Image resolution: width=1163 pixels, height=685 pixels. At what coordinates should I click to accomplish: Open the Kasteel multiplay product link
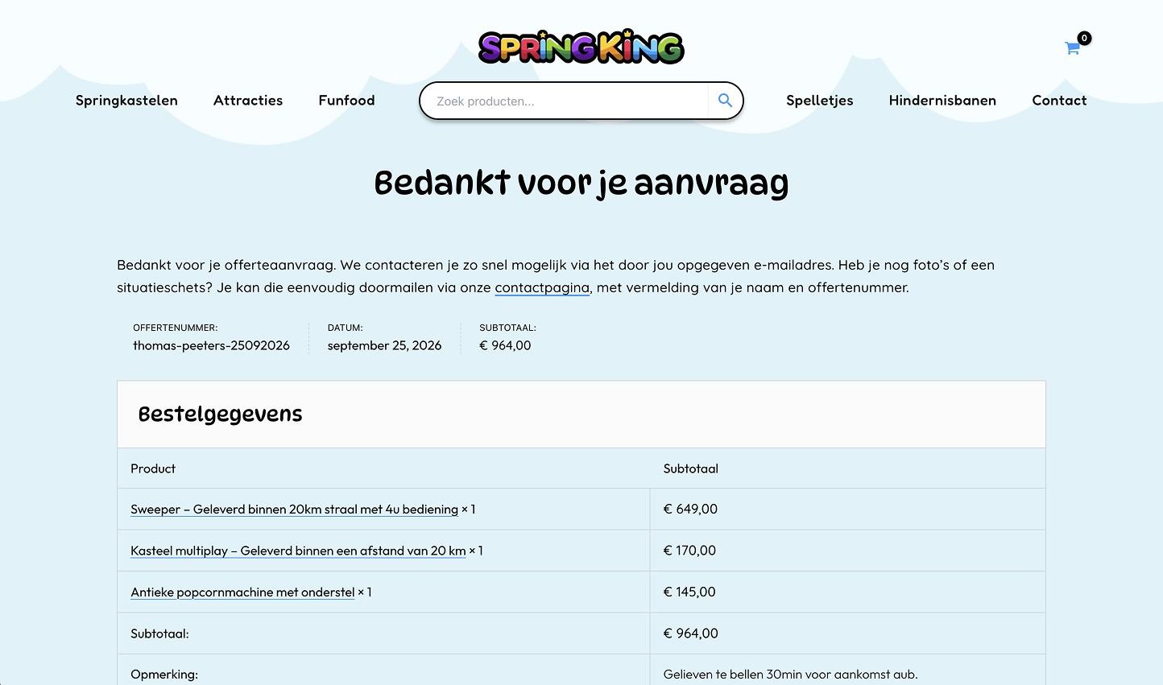[298, 551]
